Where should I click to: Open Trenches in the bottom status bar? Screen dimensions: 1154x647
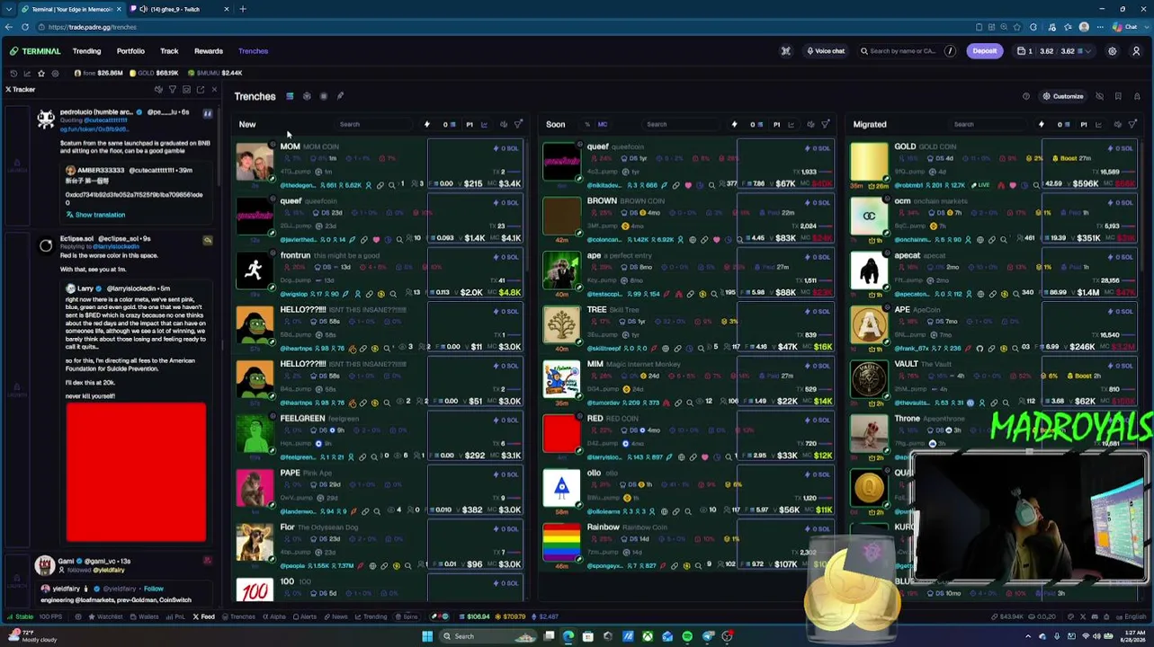click(238, 617)
